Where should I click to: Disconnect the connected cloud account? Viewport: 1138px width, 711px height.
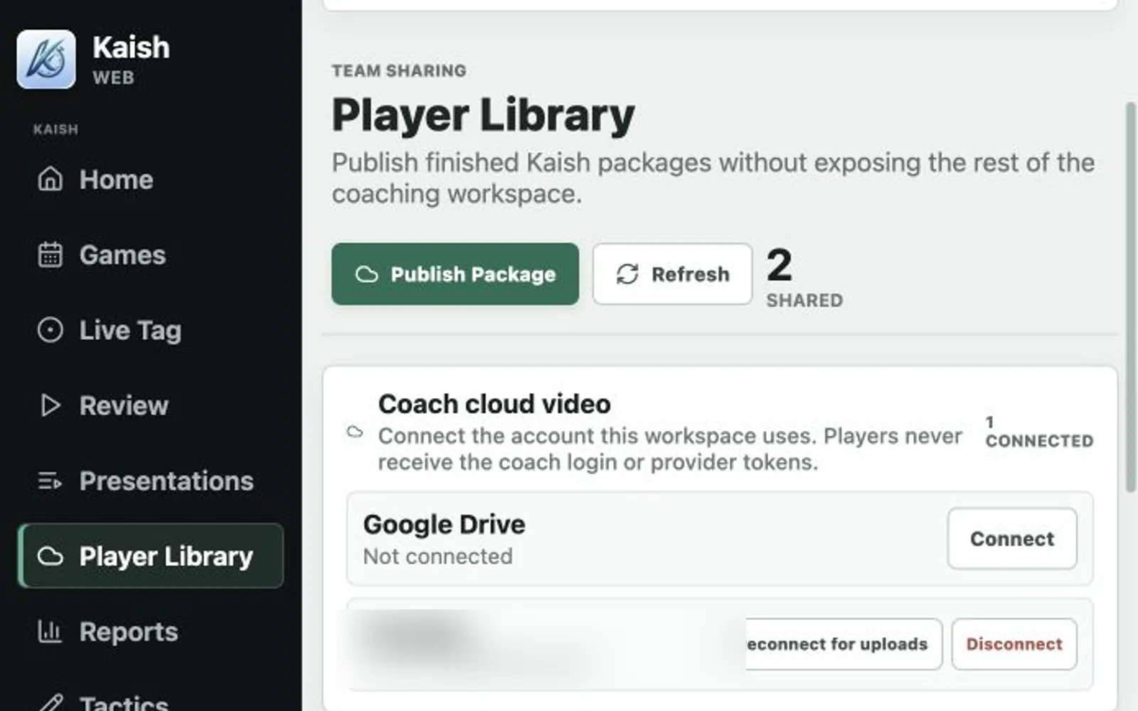click(x=1014, y=644)
